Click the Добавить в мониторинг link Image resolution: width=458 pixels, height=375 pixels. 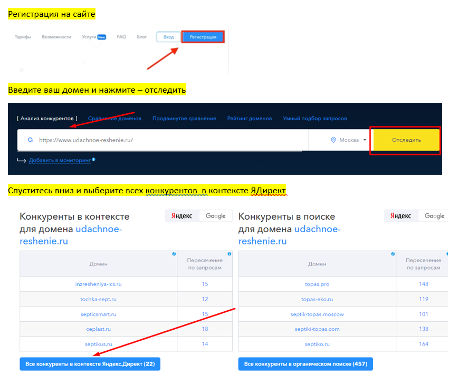(60, 161)
